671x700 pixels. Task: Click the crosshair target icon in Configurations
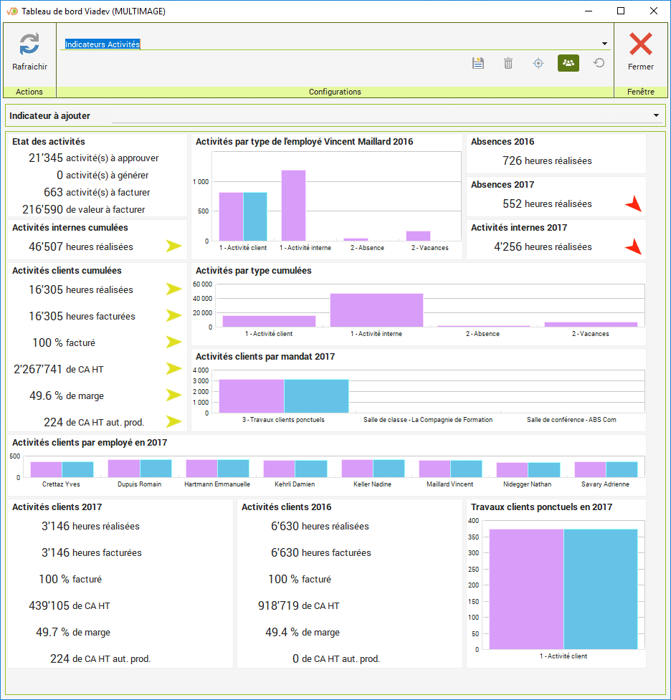(538, 63)
